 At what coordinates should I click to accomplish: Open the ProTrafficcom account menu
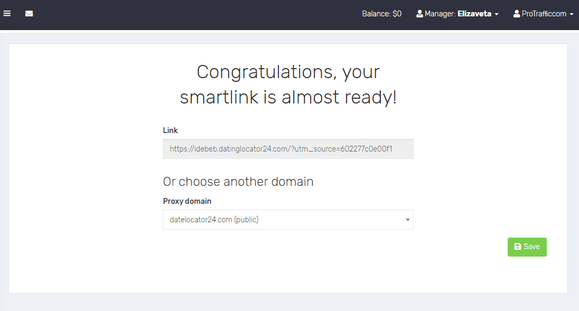(x=544, y=14)
